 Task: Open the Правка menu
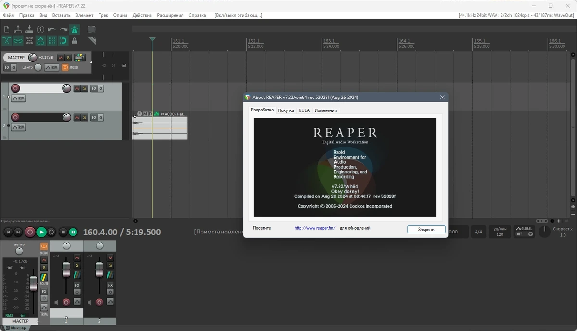tap(26, 15)
